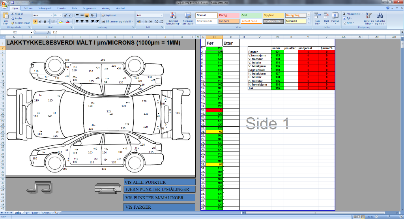Expand the Autosummer dropdown arrow
404x219 pixels.
click(362, 14)
